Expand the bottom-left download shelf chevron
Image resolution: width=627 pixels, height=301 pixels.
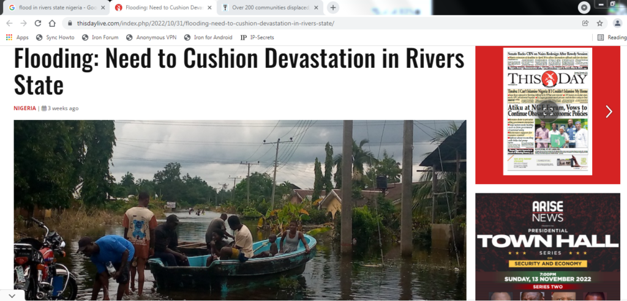12,295
